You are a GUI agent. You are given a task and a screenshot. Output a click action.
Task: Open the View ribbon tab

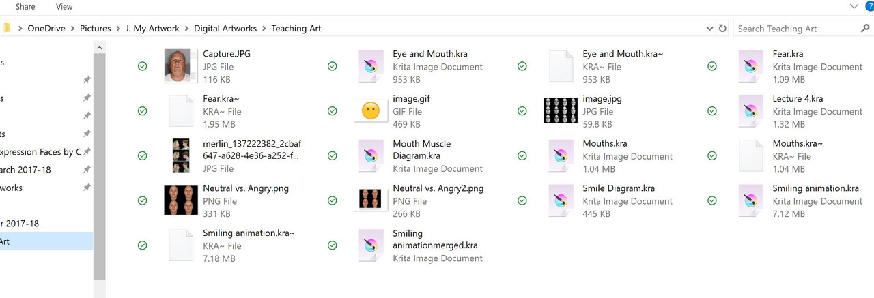pos(64,6)
